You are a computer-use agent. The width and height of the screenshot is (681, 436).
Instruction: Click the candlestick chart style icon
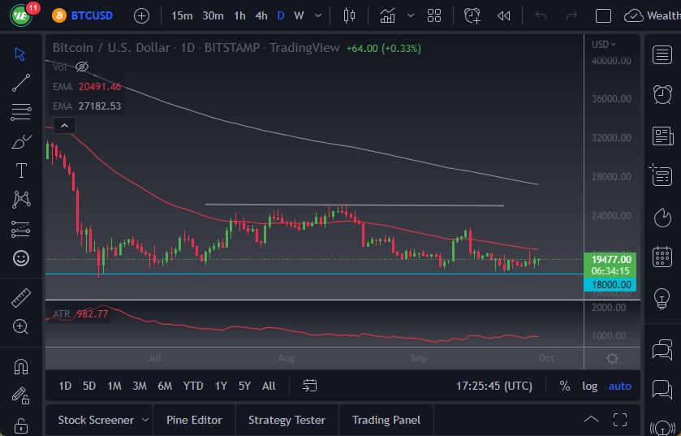coord(350,15)
